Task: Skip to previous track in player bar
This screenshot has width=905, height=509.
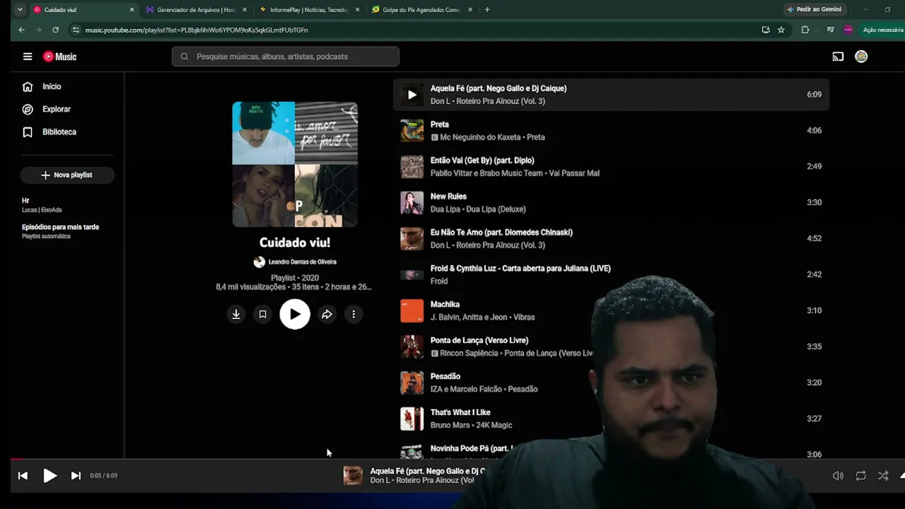Action: point(23,476)
